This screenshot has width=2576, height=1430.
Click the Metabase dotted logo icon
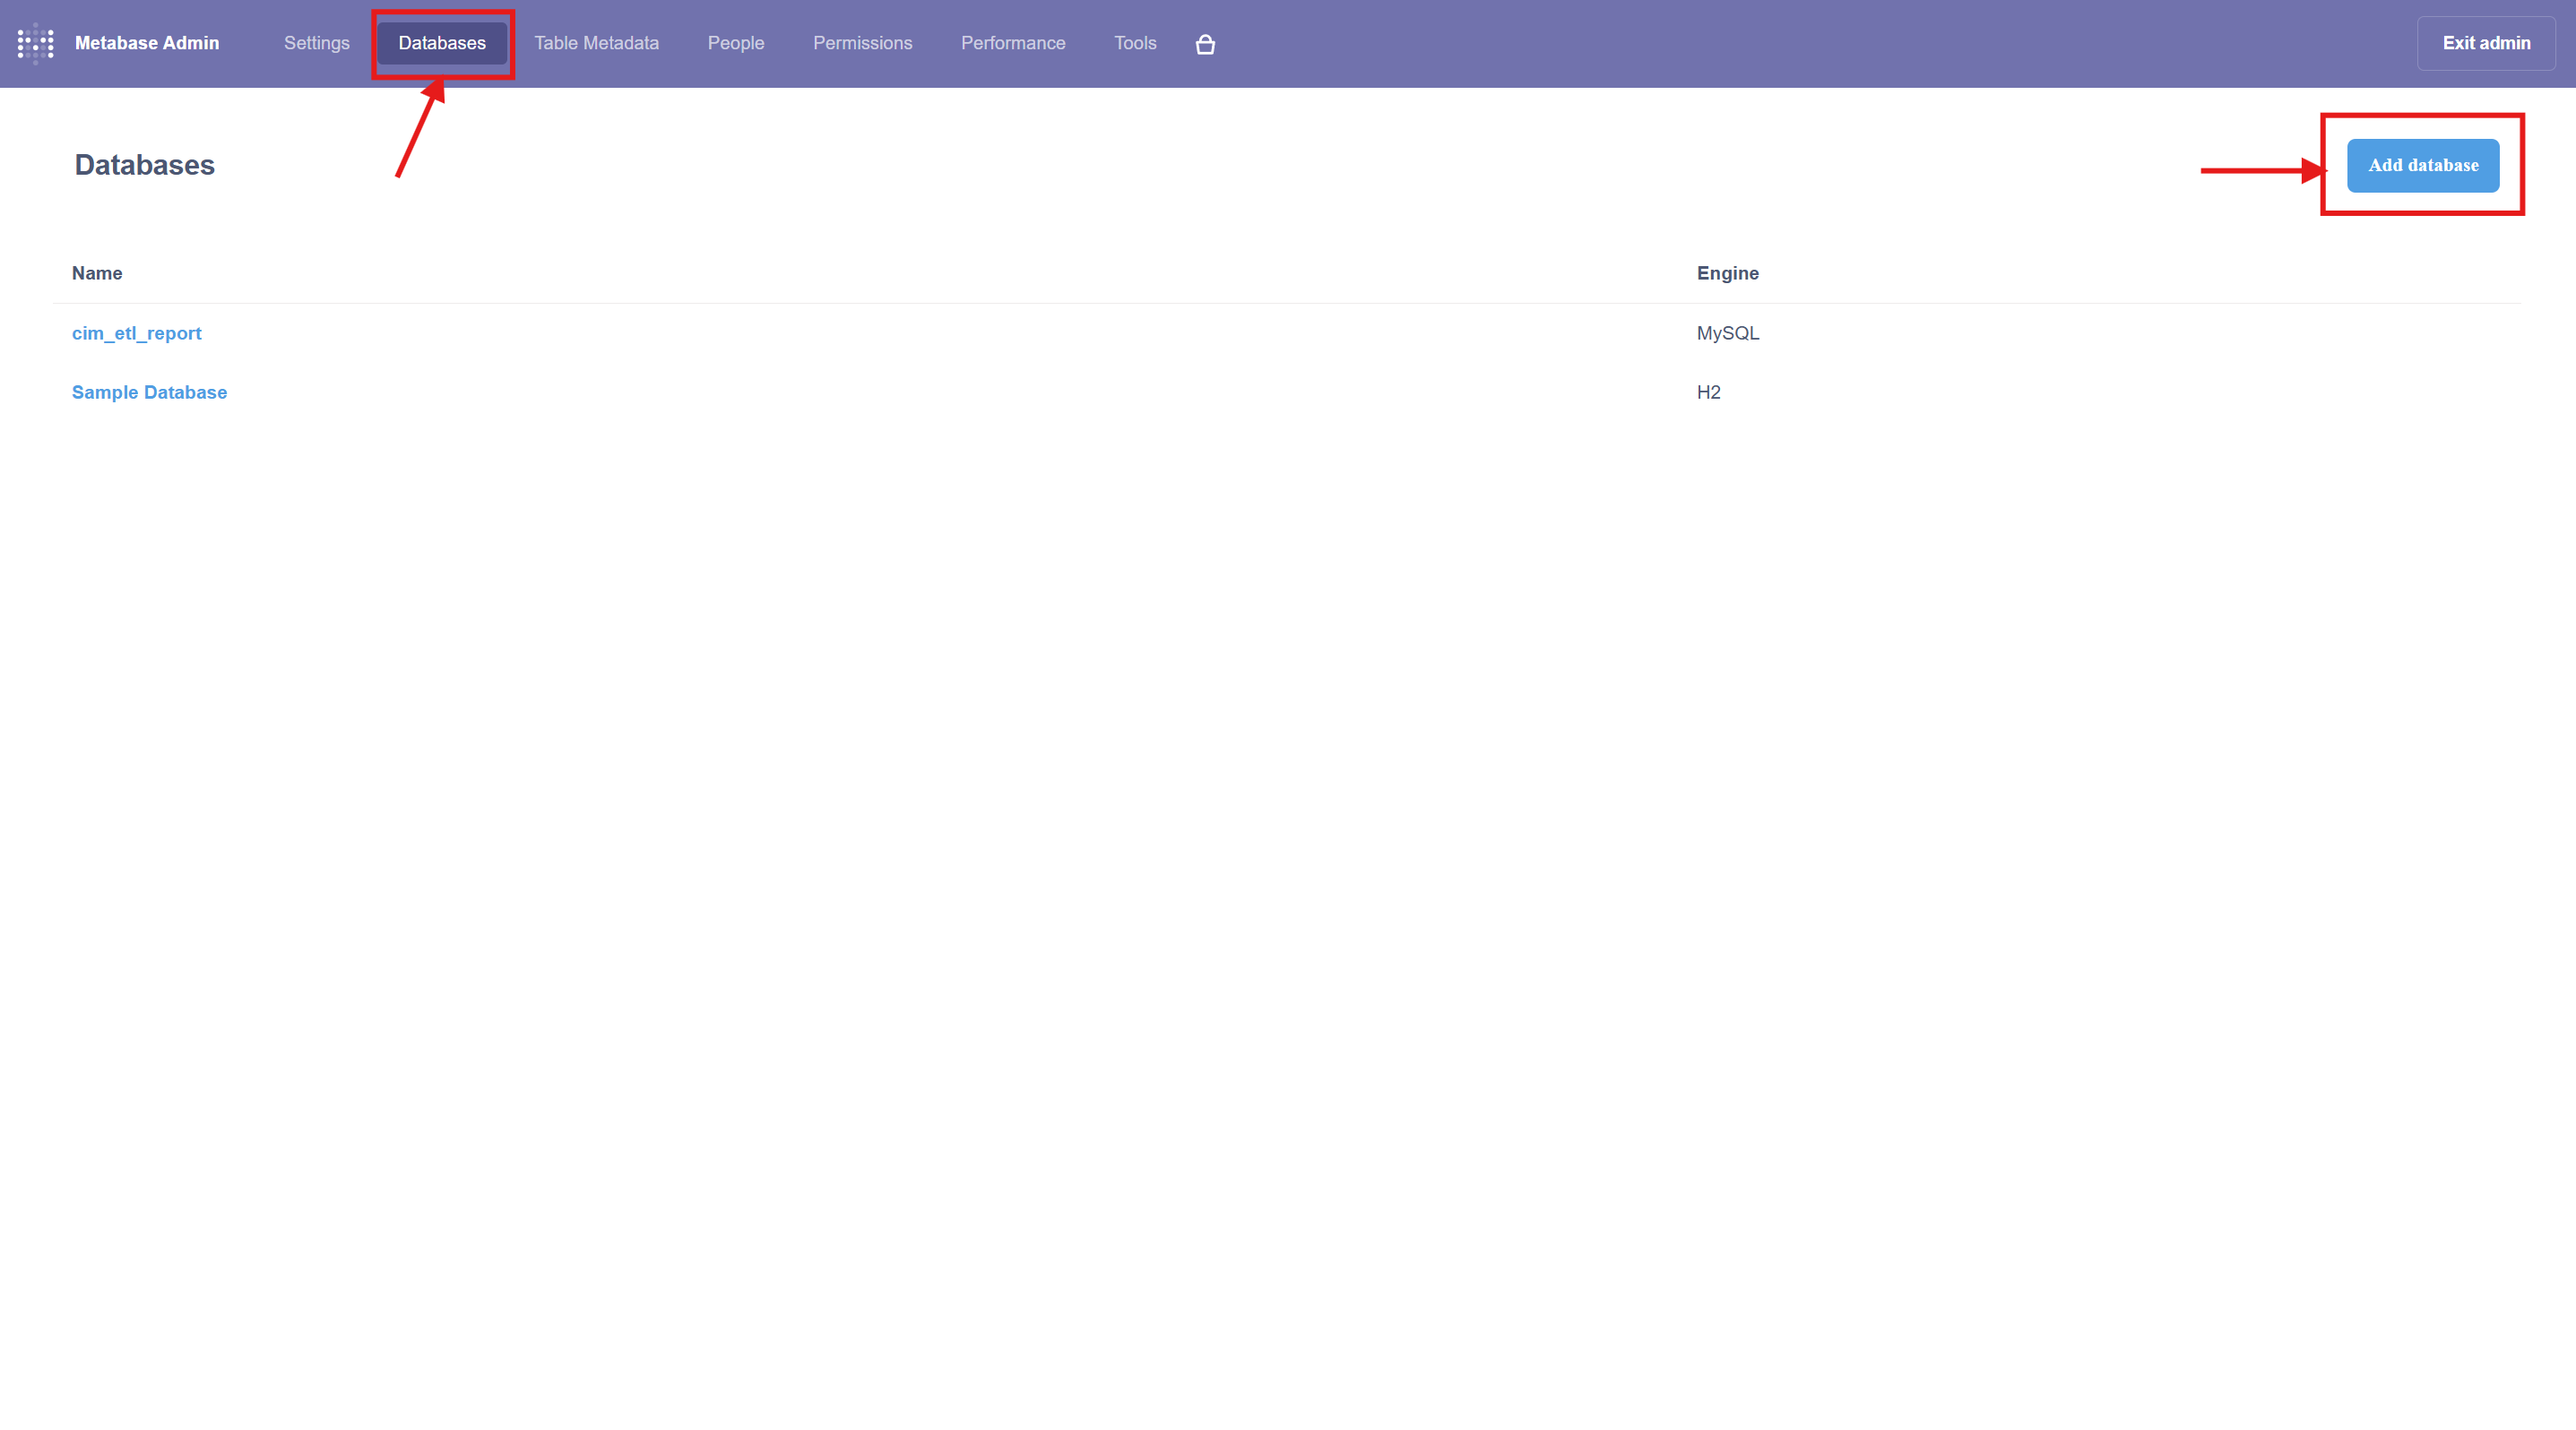pos(36,43)
